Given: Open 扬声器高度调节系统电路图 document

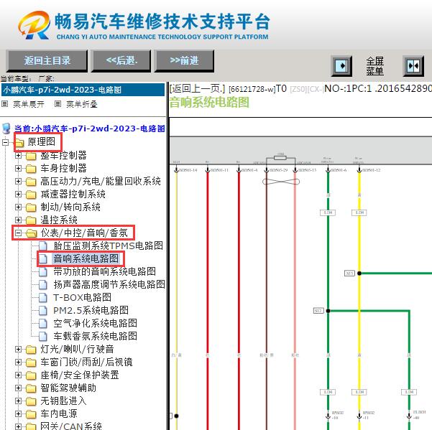Looking at the screenshot, I should [x=109, y=284].
